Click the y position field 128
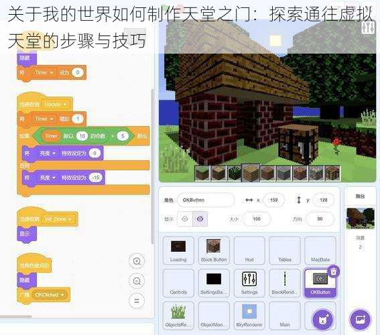This screenshot has width=380, height=335. (324, 200)
